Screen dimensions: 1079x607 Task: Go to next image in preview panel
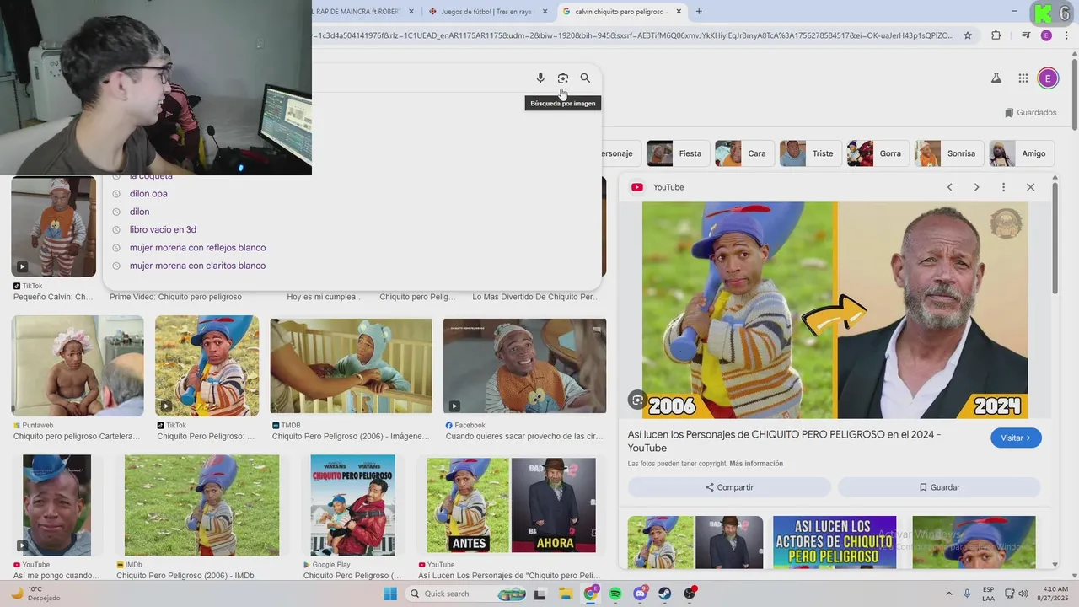click(x=976, y=187)
